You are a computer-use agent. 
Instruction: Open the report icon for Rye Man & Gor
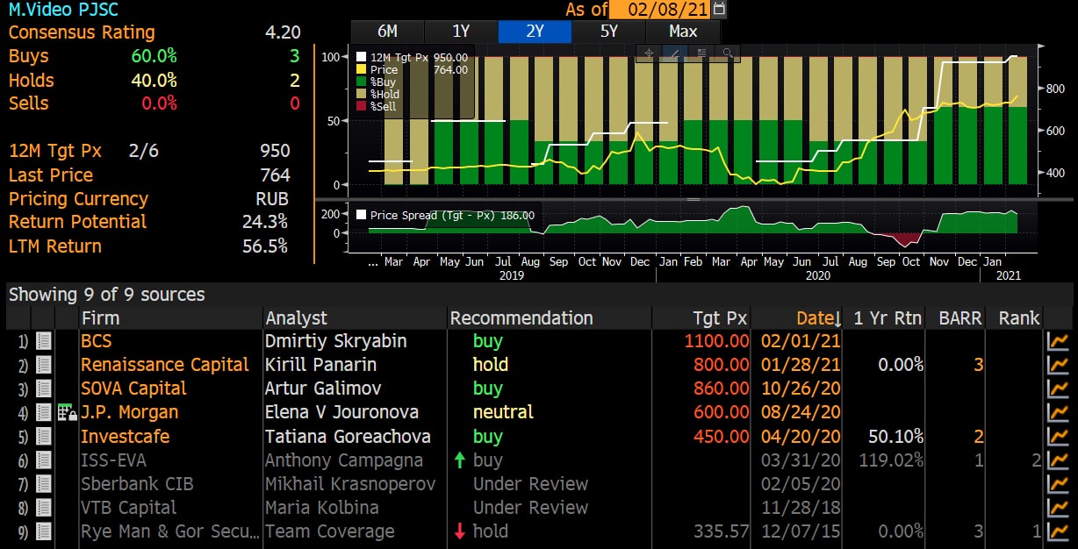(x=44, y=531)
